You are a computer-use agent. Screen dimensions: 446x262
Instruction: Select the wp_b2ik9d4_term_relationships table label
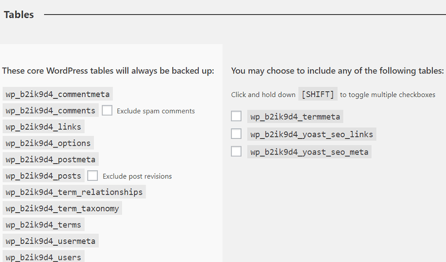coord(74,192)
